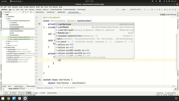Open the Profiler tool window
This screenshot has height=101, width=179.
tap(43, 93)
